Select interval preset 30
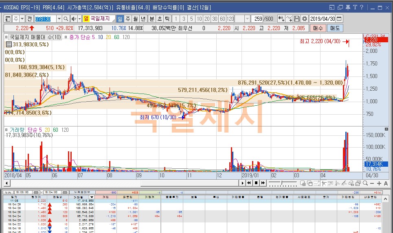393x233 pixels. point(215,19)
